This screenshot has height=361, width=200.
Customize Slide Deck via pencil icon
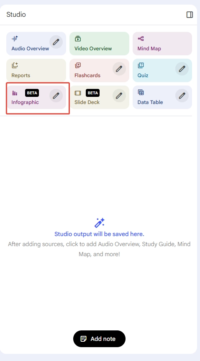119,96
